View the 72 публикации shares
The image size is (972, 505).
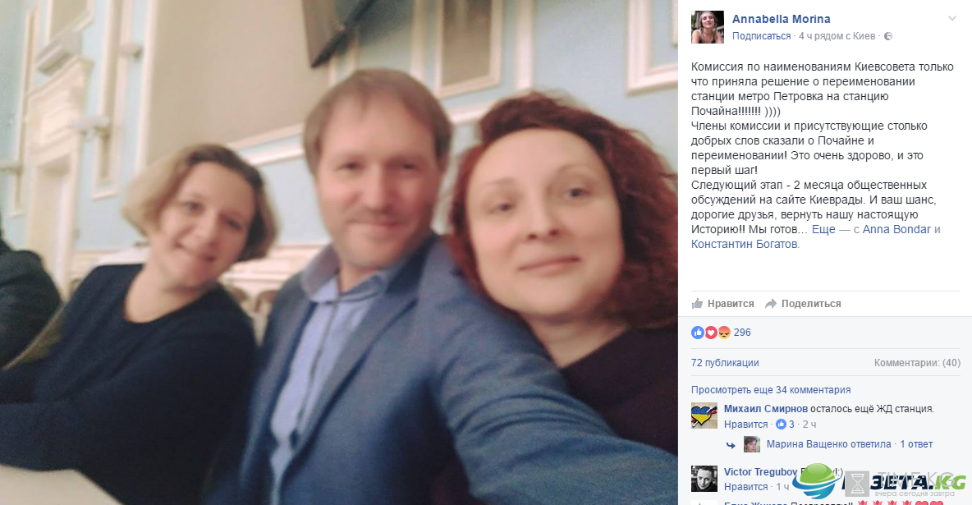pos(725,363)
